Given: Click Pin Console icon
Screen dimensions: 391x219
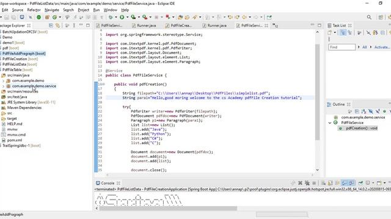Looking at the screenshot, I should [x=361, y=183].
